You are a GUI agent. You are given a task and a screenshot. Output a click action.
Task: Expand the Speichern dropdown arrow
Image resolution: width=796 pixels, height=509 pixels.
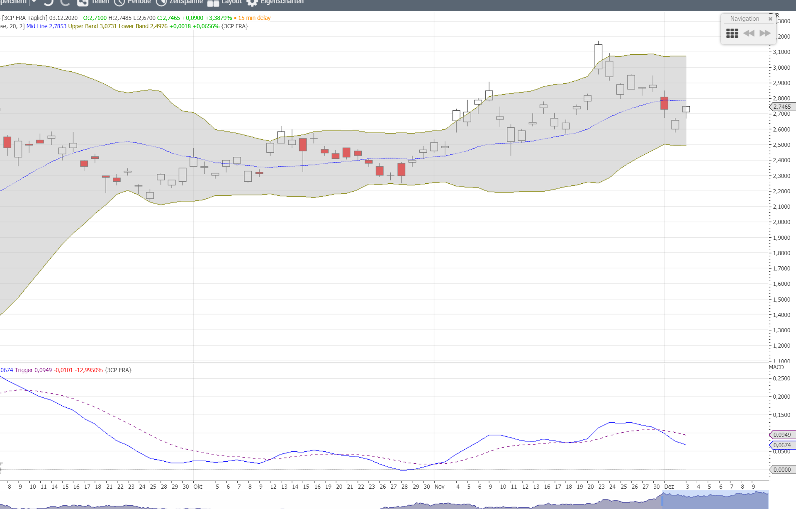point(34,2)
